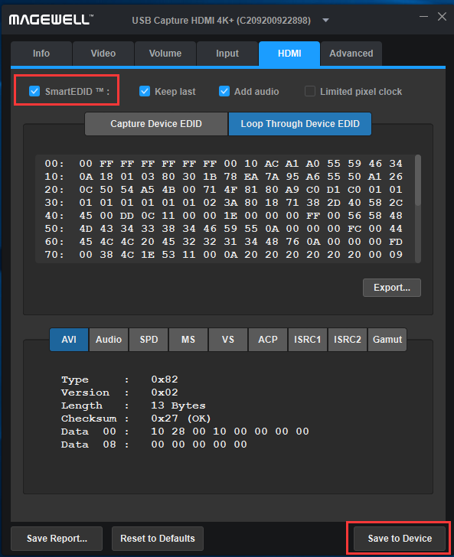Click the Magewell logo

(x=51, y=20)
